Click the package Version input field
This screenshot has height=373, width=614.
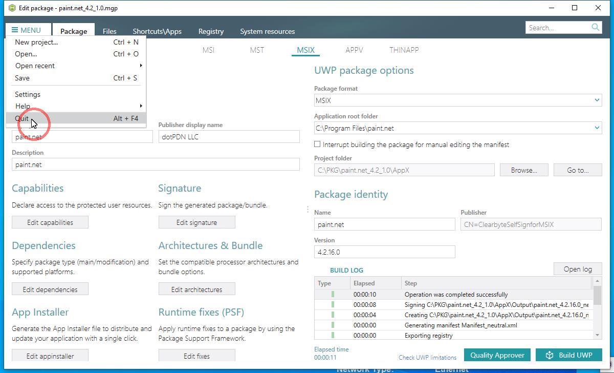[384, 252]
